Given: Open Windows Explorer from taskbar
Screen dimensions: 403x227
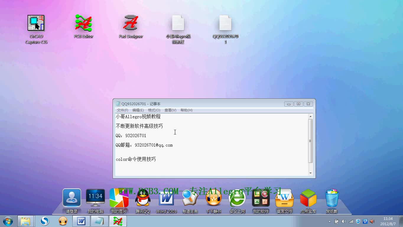Looking at the screenshot, I should (25, 221).
